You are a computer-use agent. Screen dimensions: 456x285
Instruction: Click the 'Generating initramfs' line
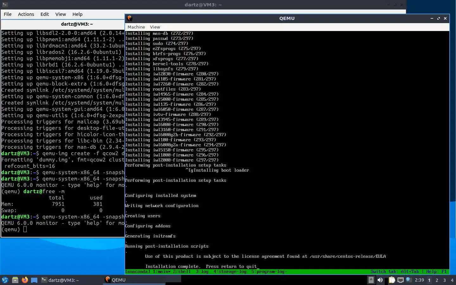(x=150, y=236)
